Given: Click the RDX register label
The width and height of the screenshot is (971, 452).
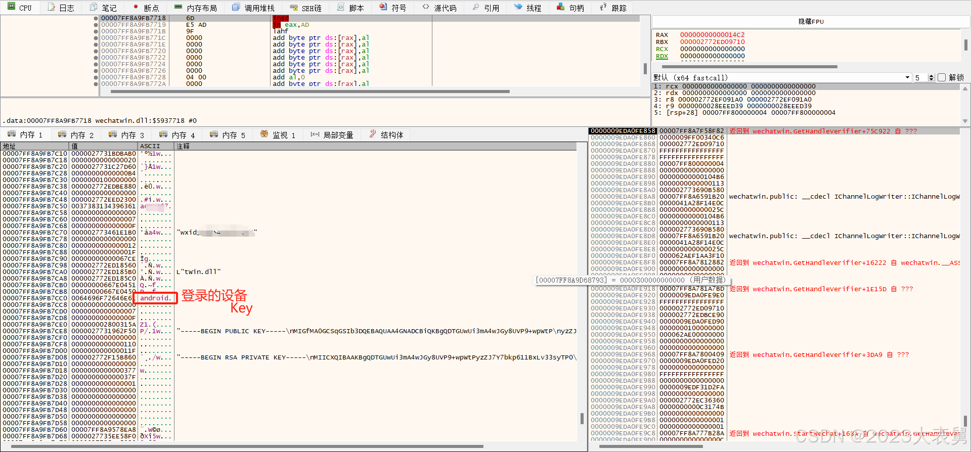Looking at the screenshot, I should point(662,56).
